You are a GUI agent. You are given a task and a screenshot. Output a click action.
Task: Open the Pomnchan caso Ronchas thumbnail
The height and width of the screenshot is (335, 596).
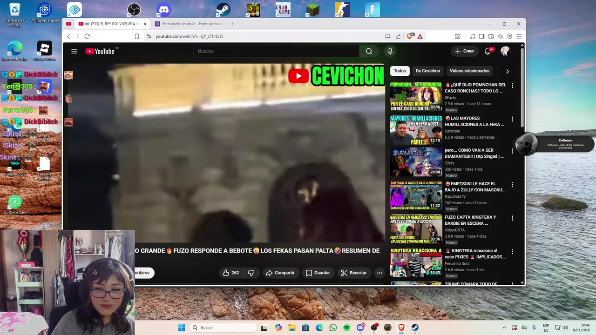coord(416,96)
